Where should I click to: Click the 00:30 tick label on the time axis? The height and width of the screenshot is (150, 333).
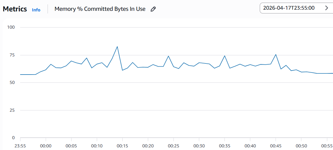[x=199, y=146]
